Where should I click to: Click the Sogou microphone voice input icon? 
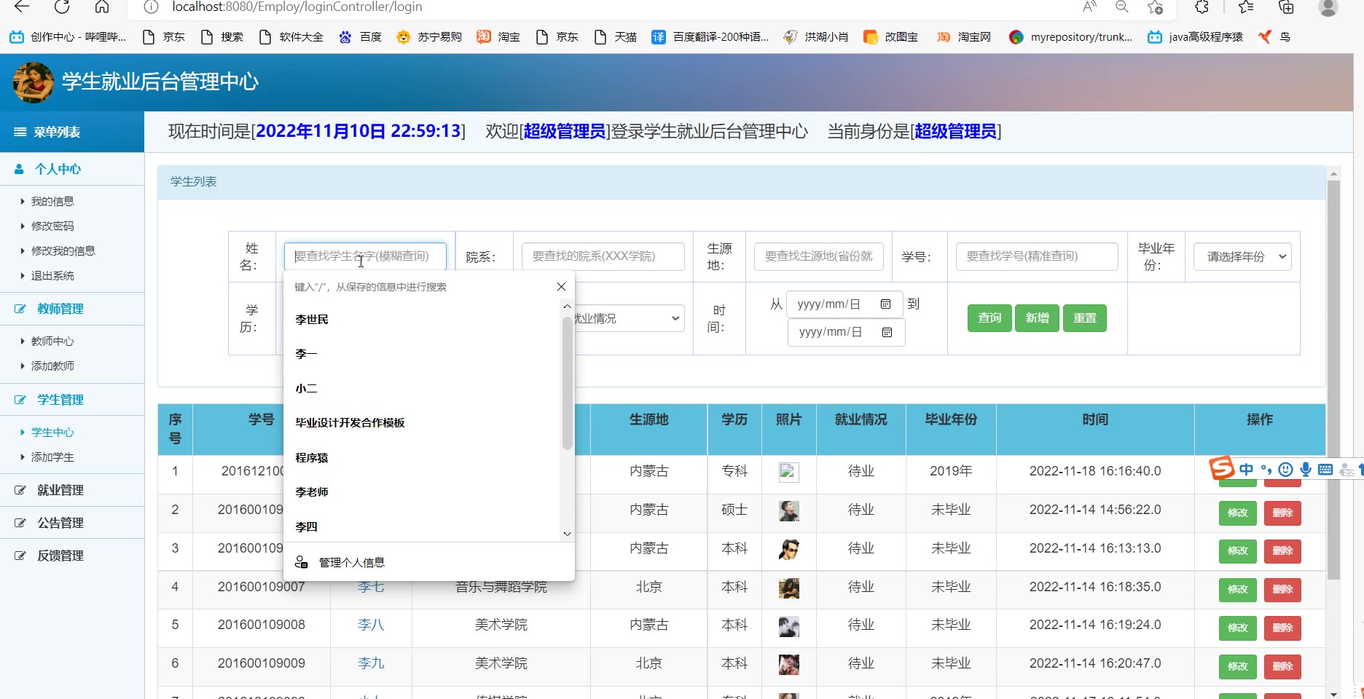tap(1306, 470)
